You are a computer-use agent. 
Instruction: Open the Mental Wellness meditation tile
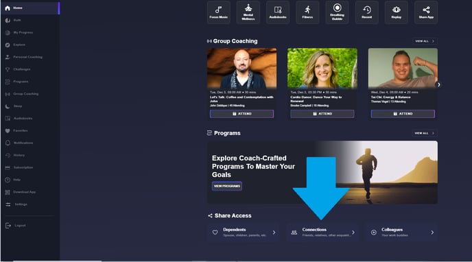tap(248, 12)
